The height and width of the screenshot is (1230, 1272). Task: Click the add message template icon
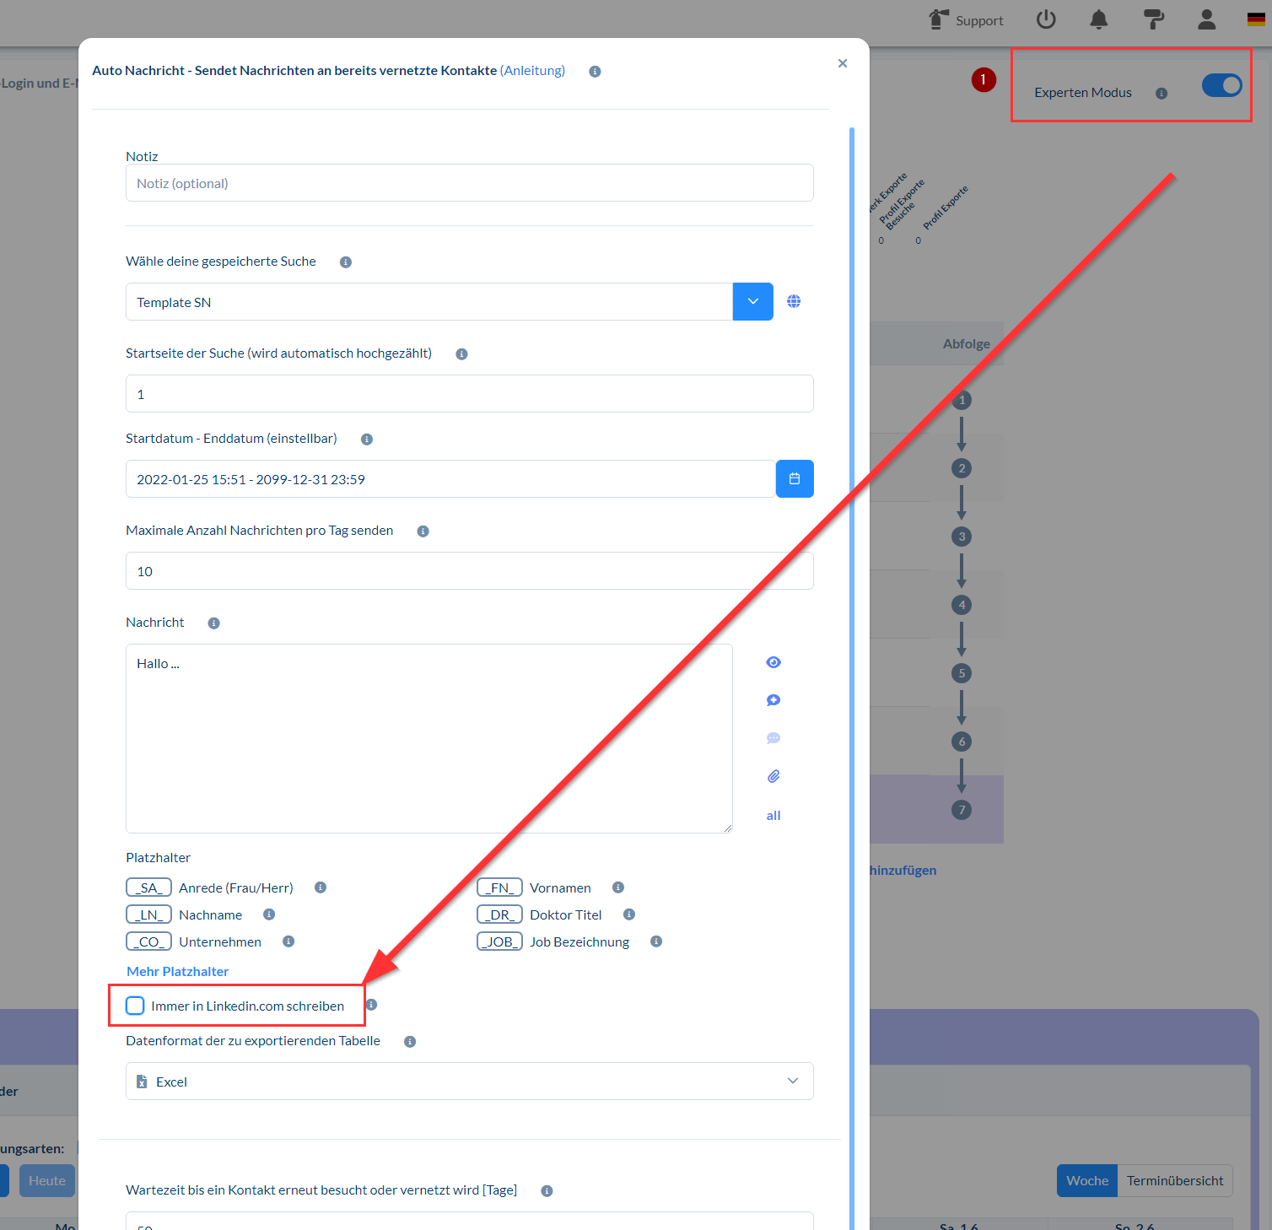point(773,700)
